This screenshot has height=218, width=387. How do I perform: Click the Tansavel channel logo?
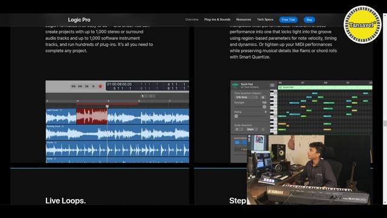[x=362, y=25]
